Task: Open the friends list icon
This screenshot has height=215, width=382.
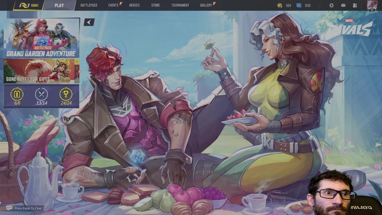Action: pyautogui.click(x=355, y=5)
